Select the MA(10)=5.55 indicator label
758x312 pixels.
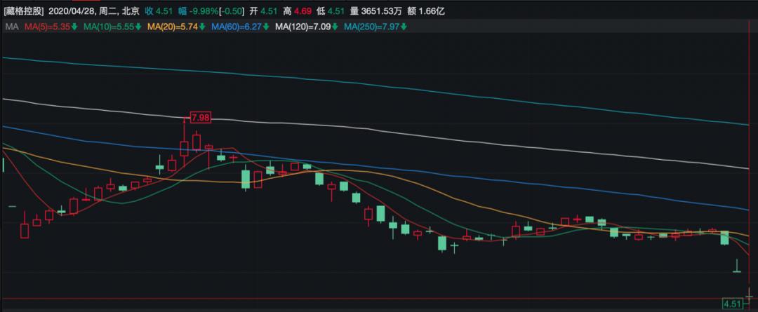(x=109, y=27)
